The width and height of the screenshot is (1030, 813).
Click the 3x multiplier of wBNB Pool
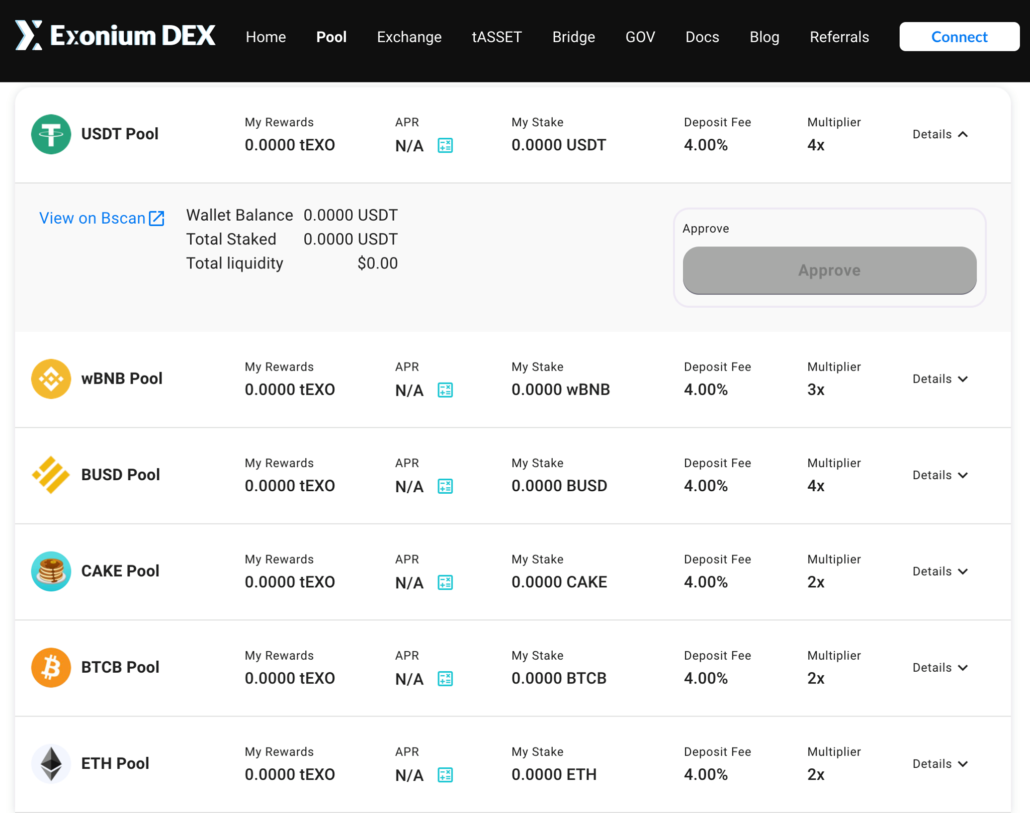click(816, 390)
